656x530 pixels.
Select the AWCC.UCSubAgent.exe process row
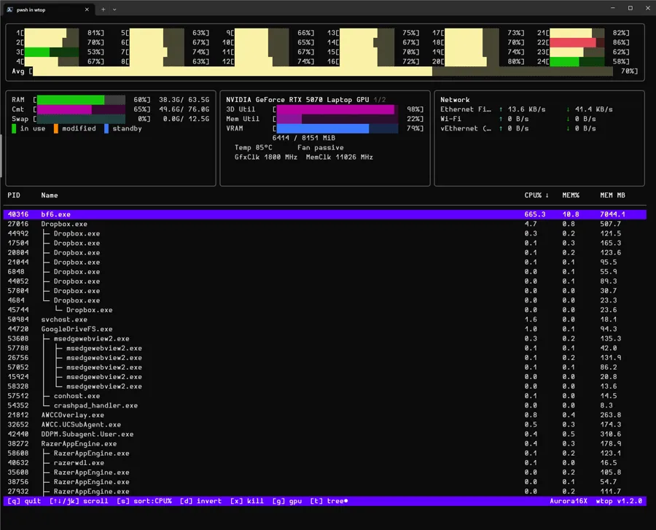tap(324, 424)
